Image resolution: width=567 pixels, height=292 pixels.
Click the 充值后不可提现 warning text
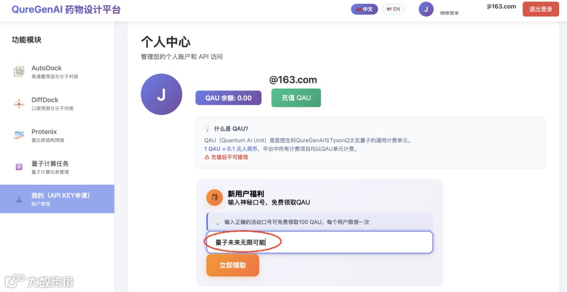pos(229,157)
